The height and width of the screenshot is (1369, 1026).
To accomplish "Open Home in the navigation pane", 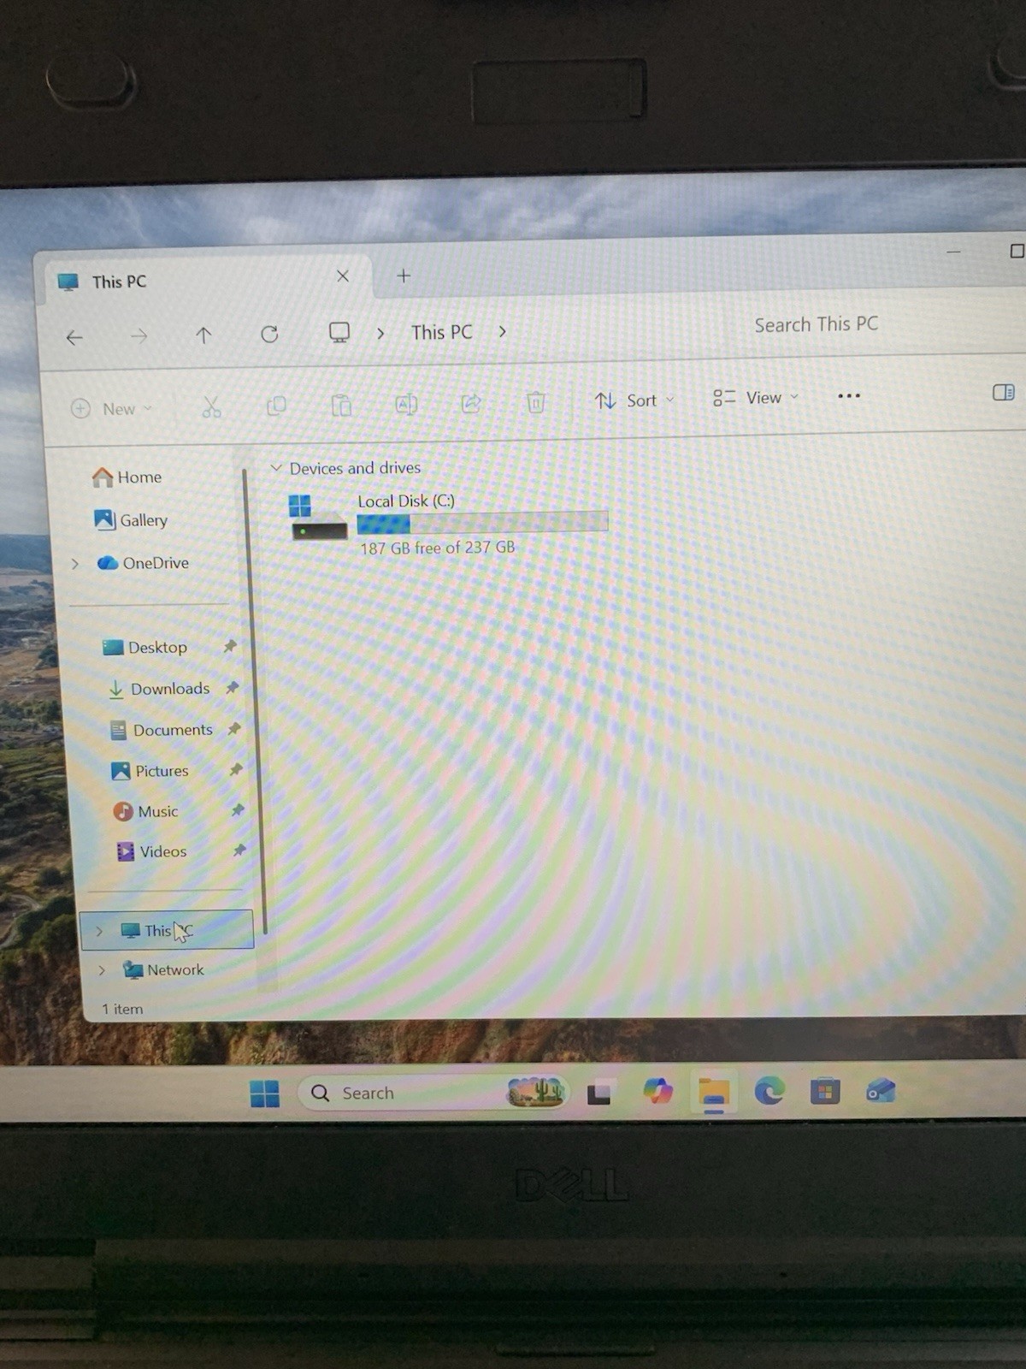I will [127, 477].
